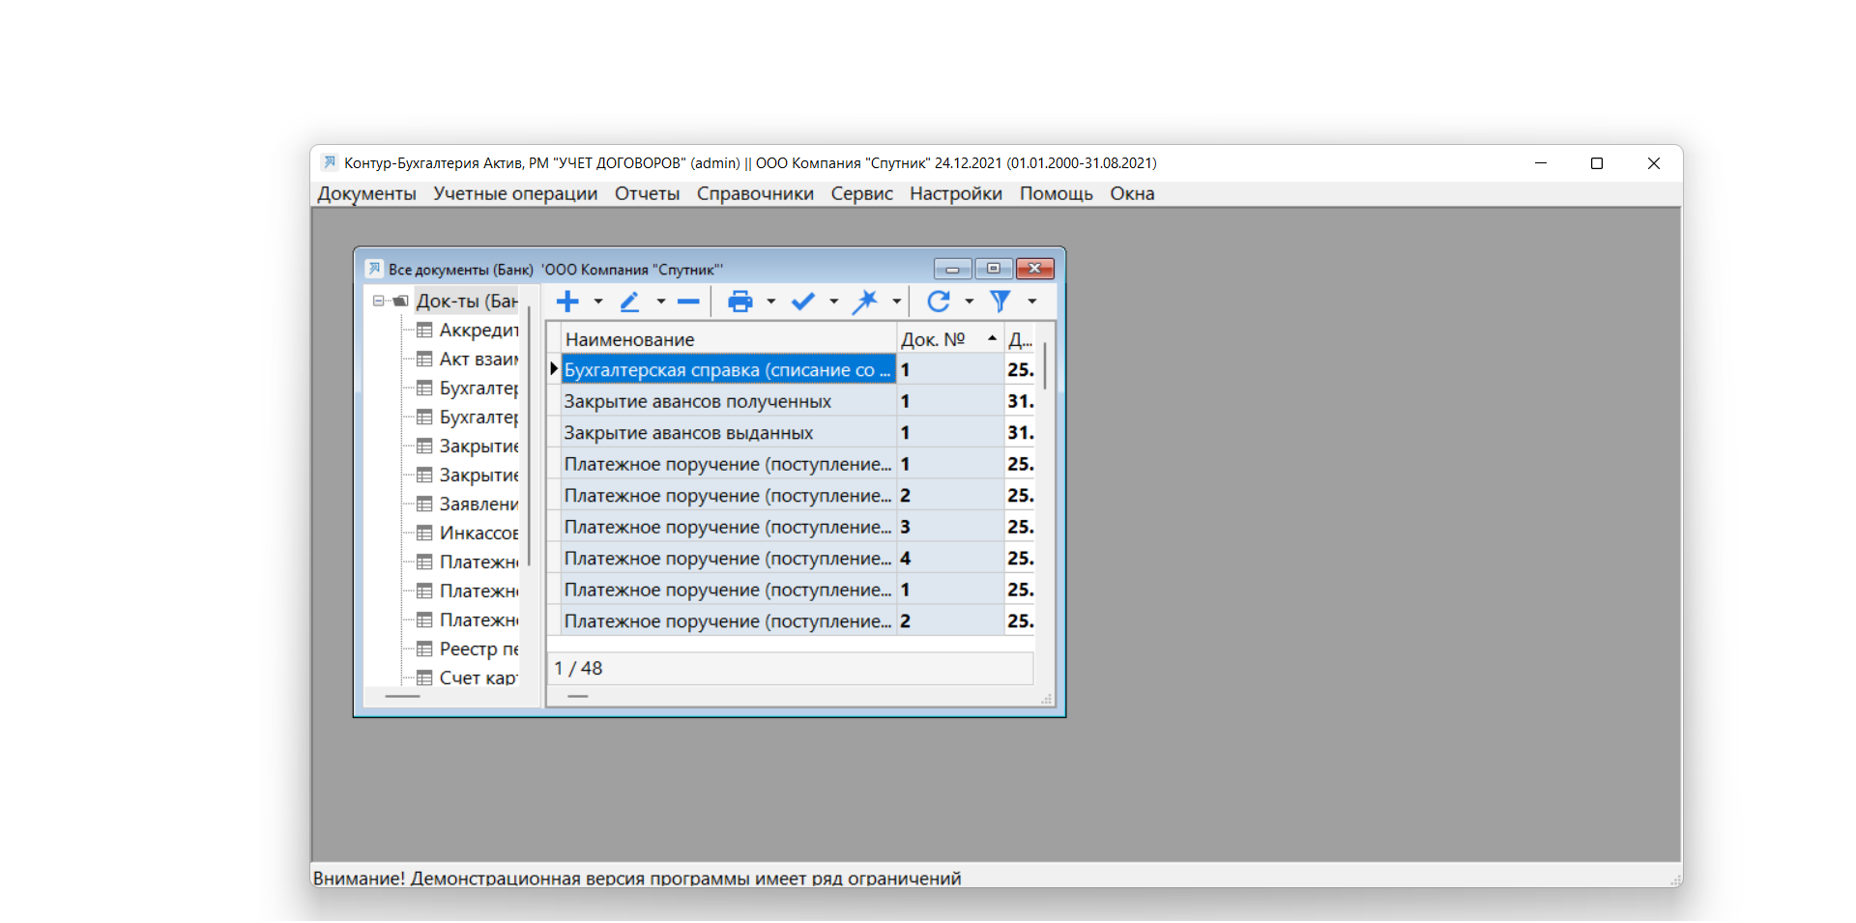
Task: Click the funnel Filter icon in the toolbar
Action: click(x=1000, y=302)
